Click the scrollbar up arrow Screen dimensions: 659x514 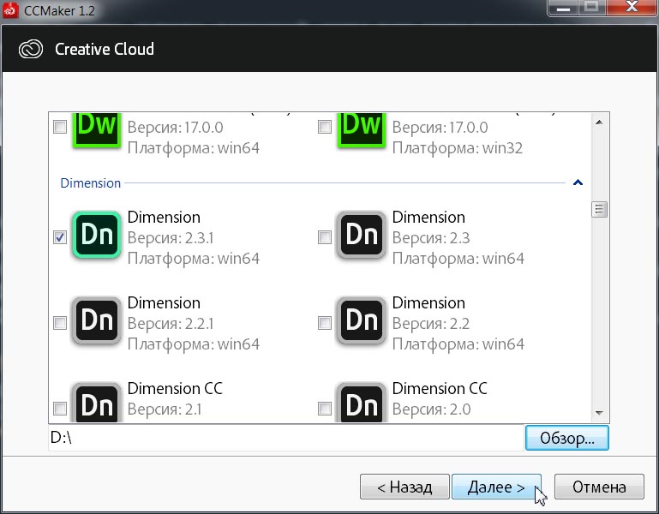[x=599, y=123]
